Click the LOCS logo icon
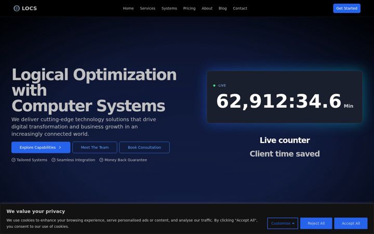Screen dimensions: 374x234 pos(17,8)
